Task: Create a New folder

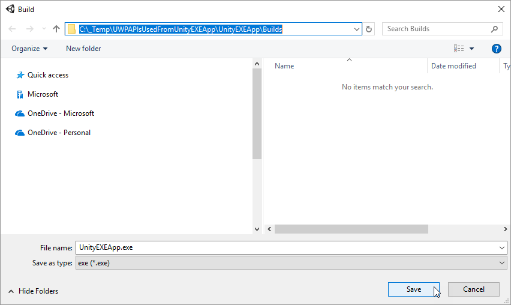Action: (83, 49)
